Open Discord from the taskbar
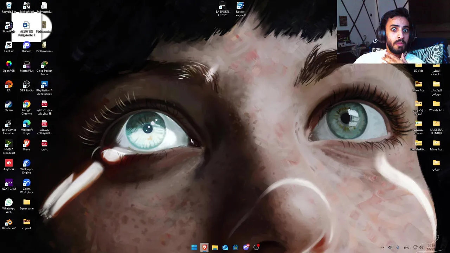Image resolution: width=450 pixels, height=253 pixels. (246, 247)
